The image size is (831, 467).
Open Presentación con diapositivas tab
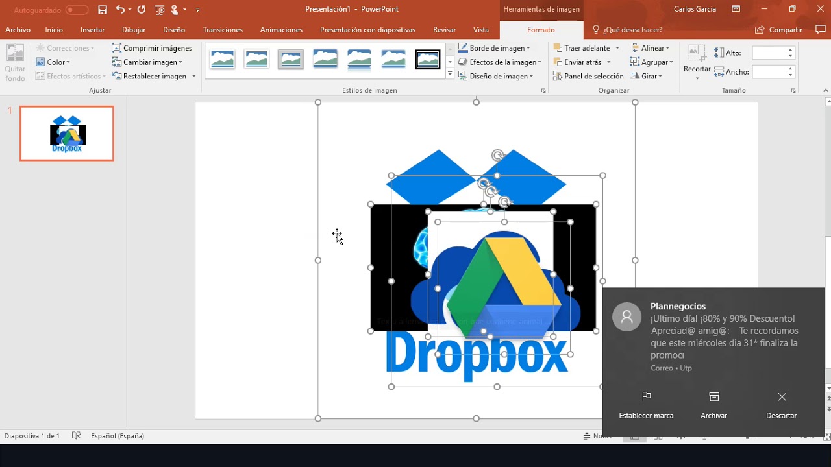(x=367, y=30)
